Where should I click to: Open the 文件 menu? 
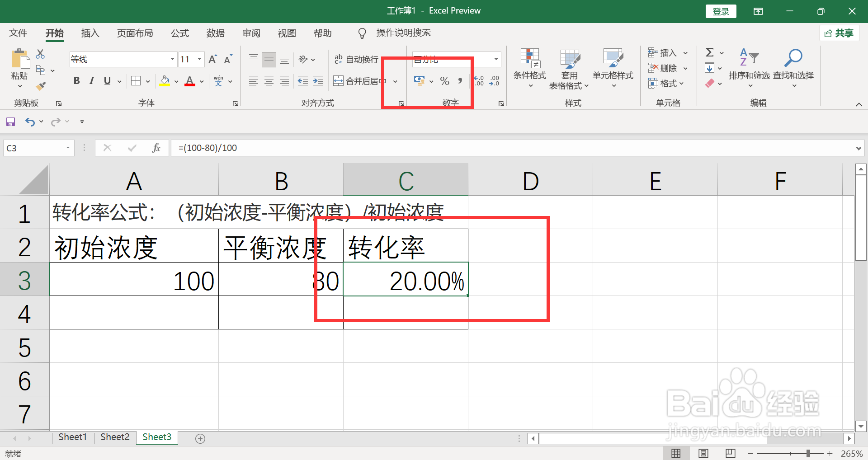pyautogui.click(x=18, y=33)
